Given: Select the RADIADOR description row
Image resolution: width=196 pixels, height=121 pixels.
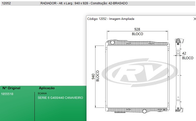Looking at the screenshot, I should (x=84, y=4).
